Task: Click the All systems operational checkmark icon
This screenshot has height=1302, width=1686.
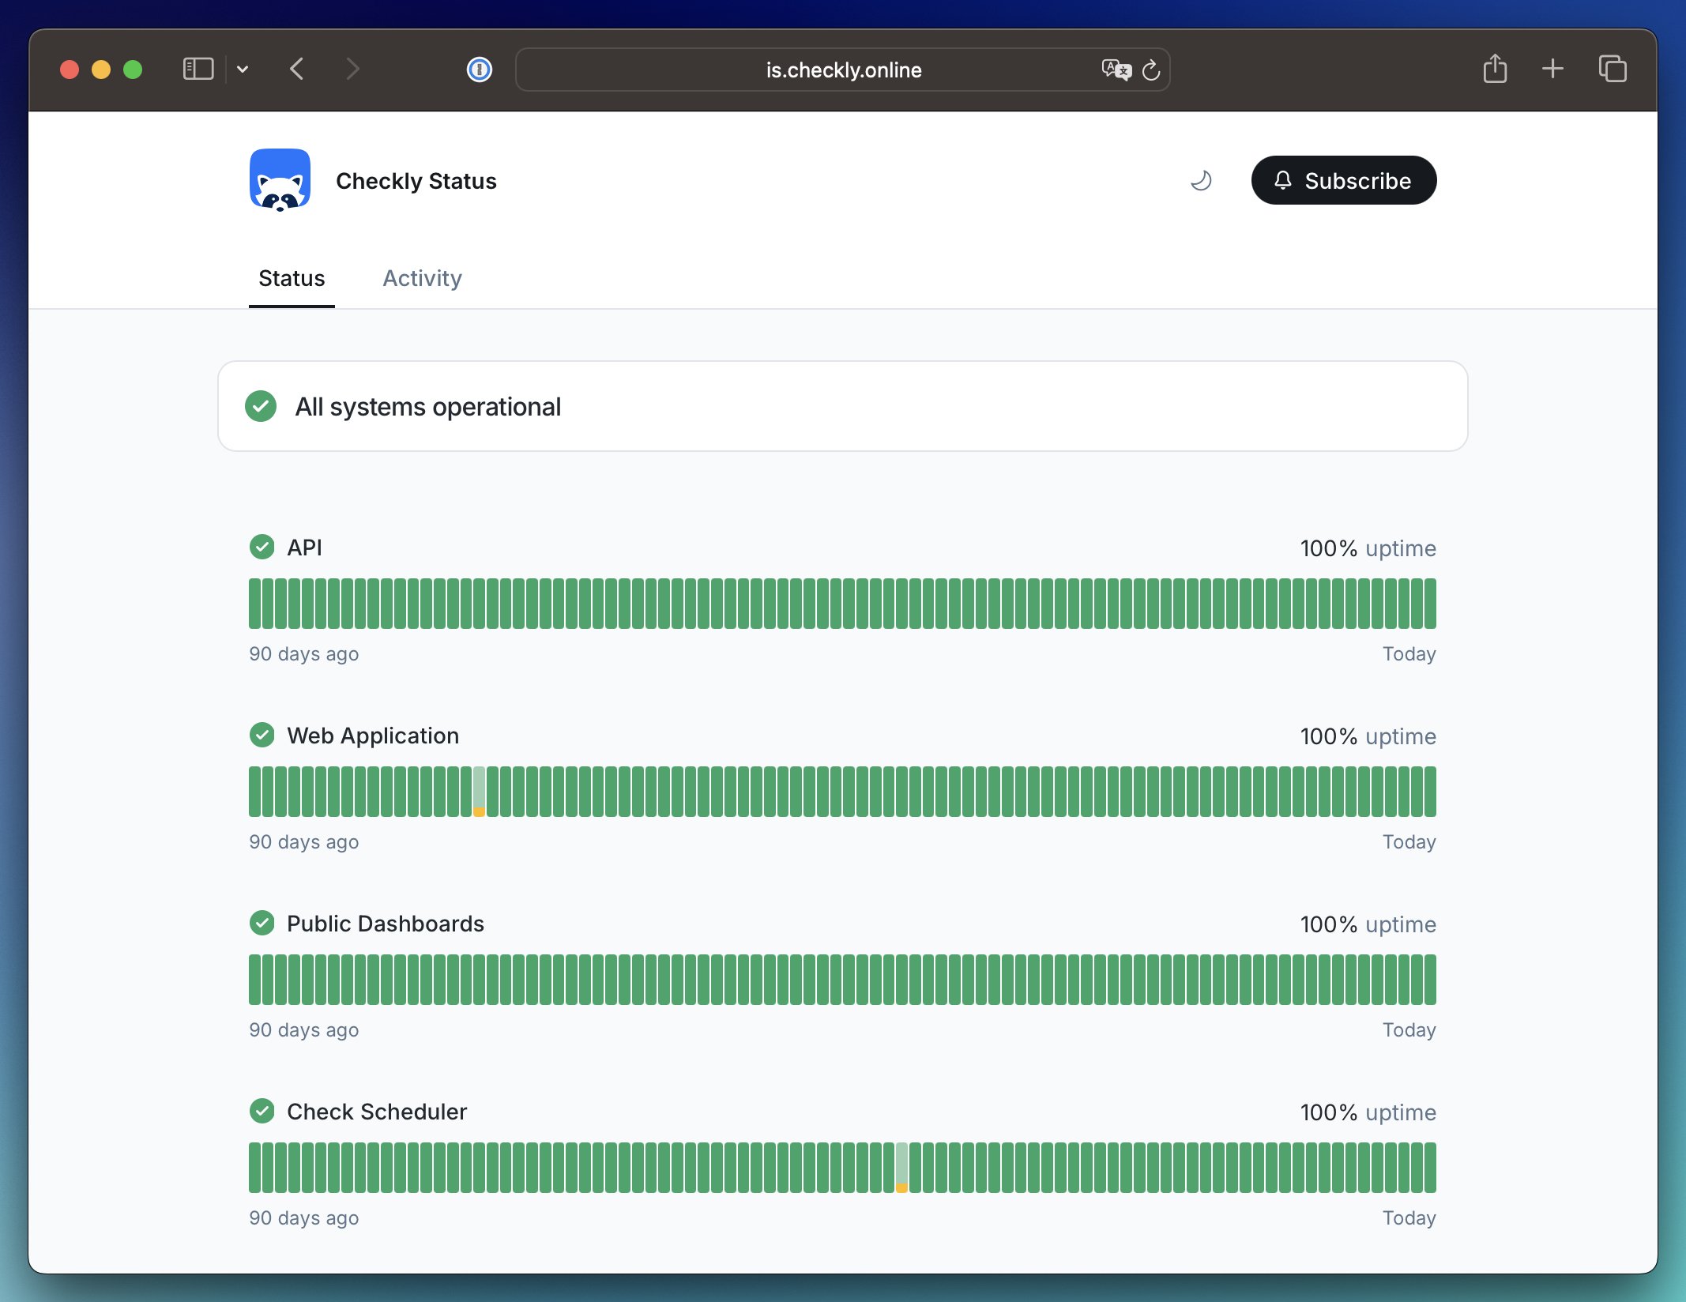Action: coord(261,406)
